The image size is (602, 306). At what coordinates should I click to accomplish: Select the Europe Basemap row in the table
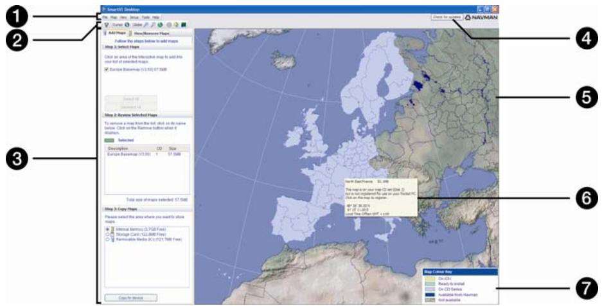tap(147, 154)
